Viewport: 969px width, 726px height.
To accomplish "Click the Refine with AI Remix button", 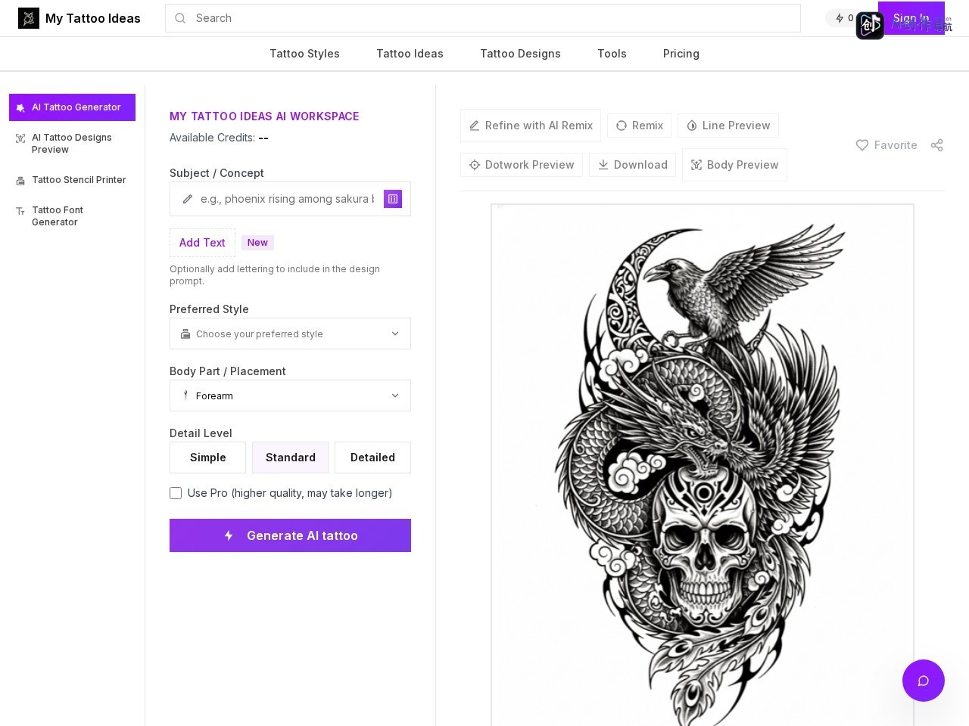I will pyautogui.click(x=531, y=126).
